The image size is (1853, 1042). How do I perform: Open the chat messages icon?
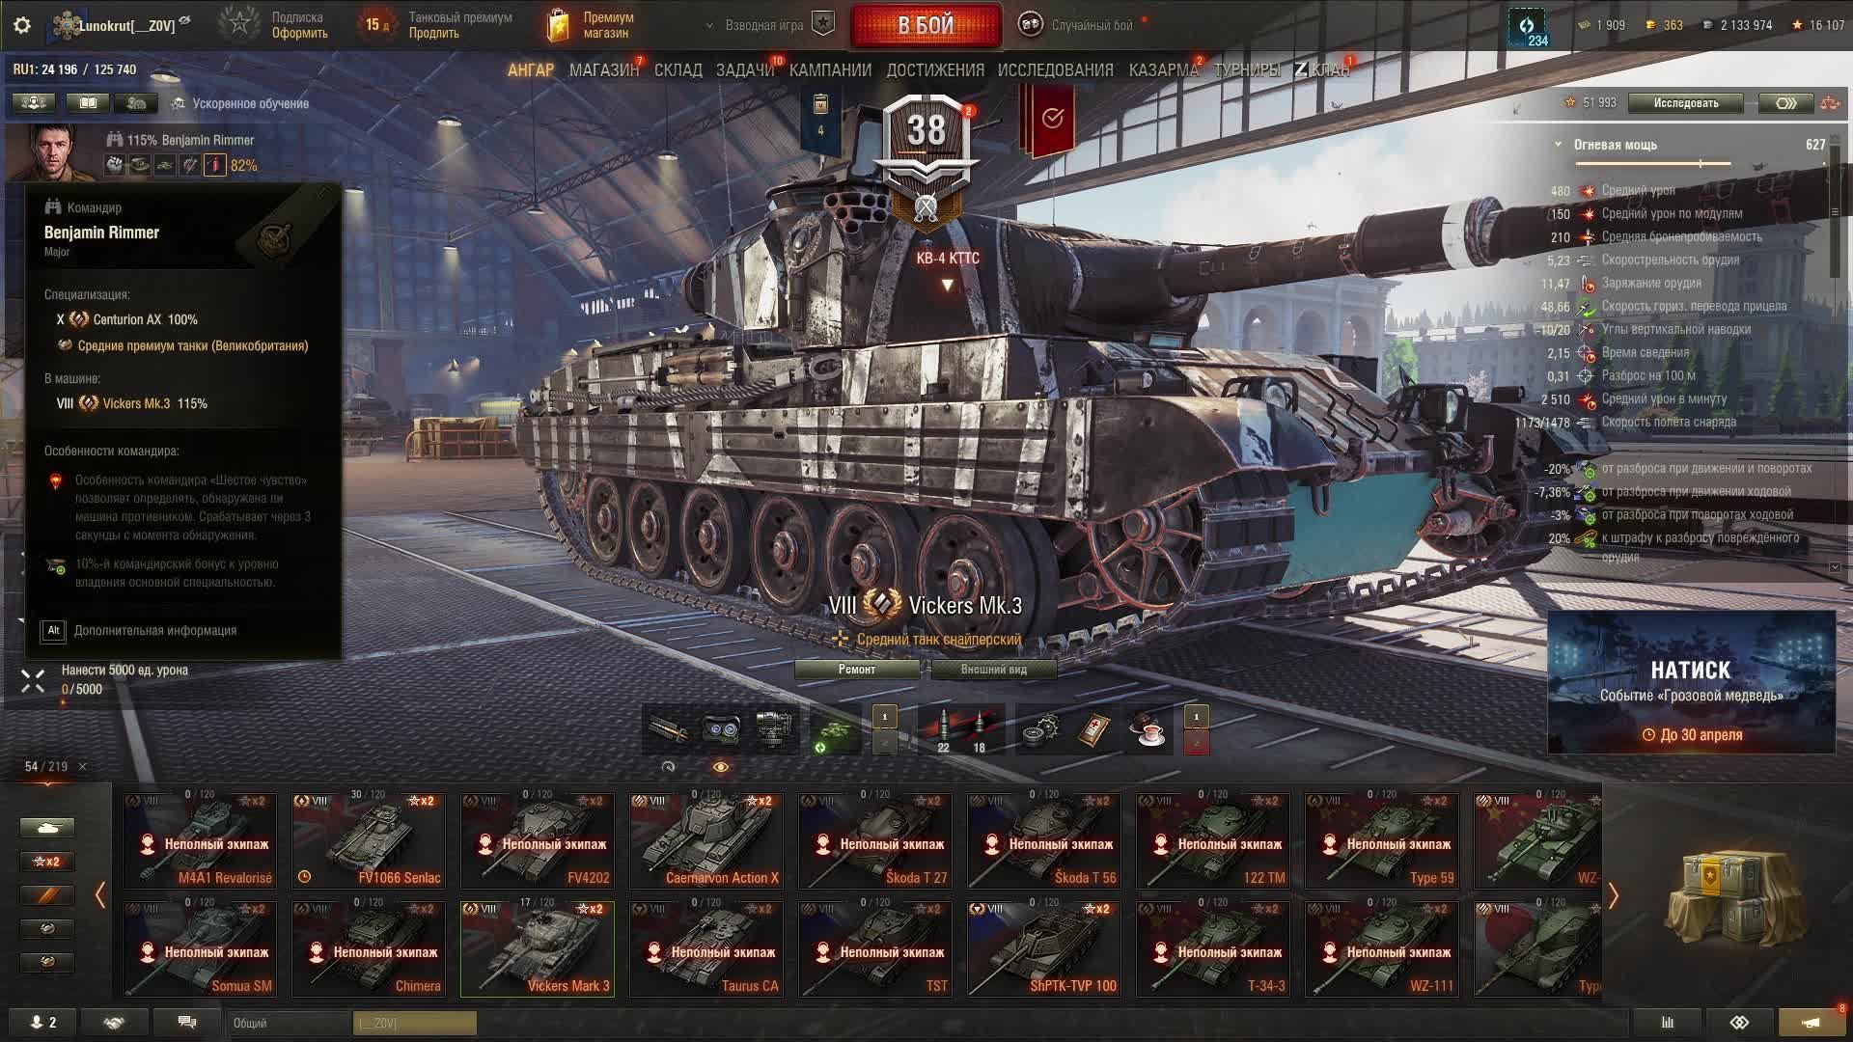click(187, 1022)
